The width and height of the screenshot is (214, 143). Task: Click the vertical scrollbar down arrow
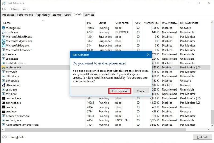point(212,126)
